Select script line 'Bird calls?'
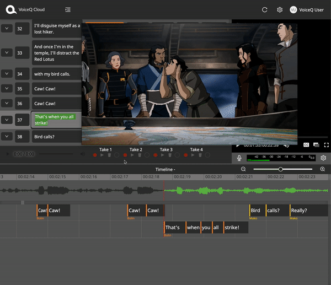Screen dimensions: 331x285 point(57,137)
